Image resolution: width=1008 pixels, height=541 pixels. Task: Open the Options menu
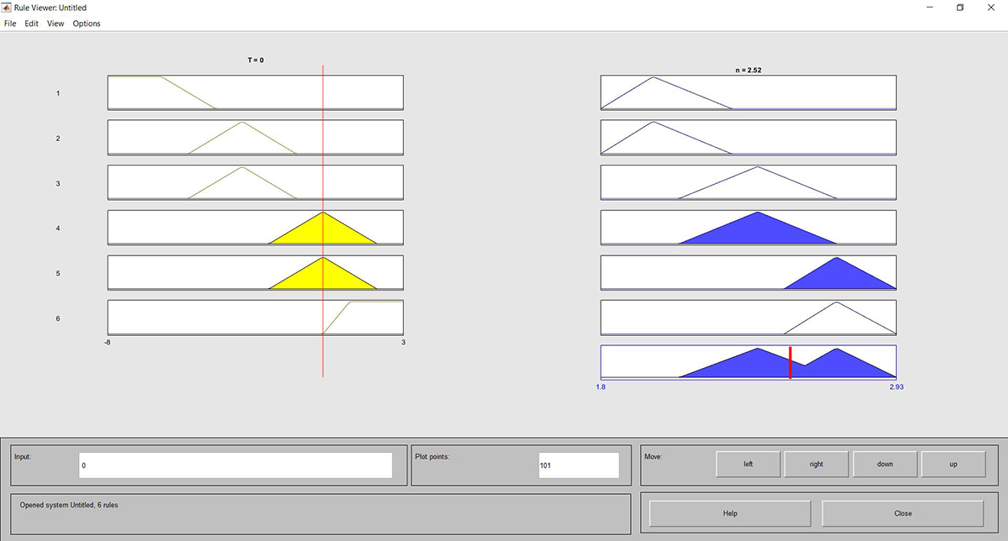coord(87,24)
